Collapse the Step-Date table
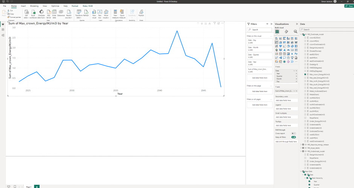This screenshot has height=188, width=354. 301,171
